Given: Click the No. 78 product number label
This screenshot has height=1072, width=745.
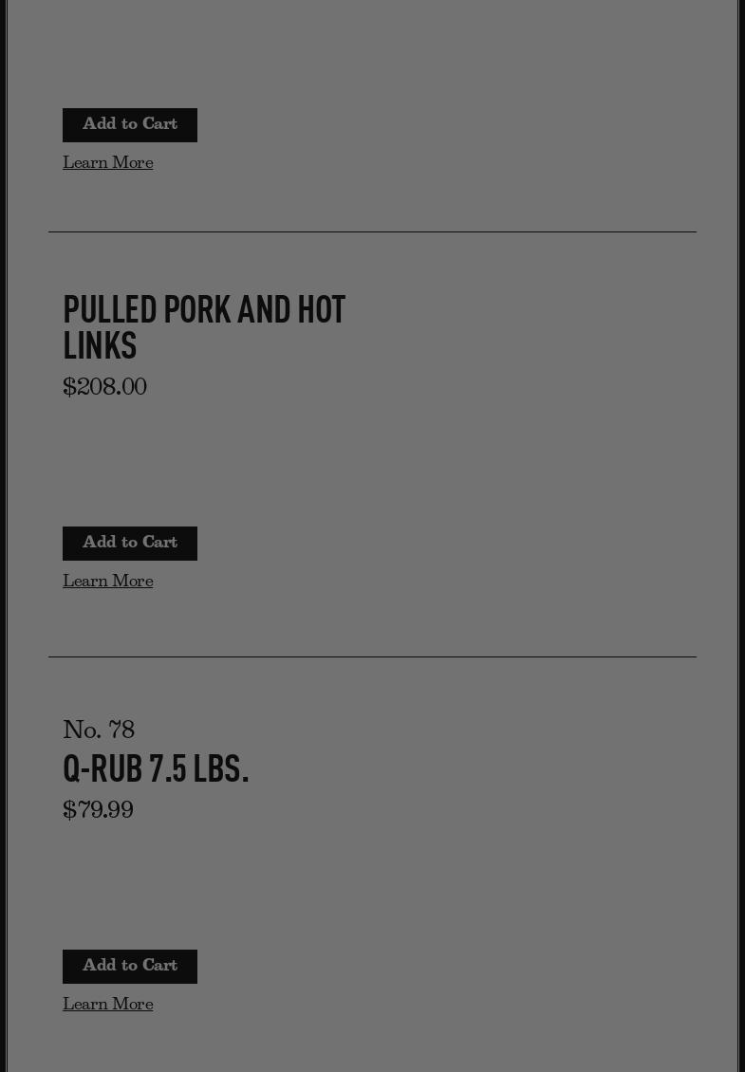Looking at the screenshot, I should point(99,731).
